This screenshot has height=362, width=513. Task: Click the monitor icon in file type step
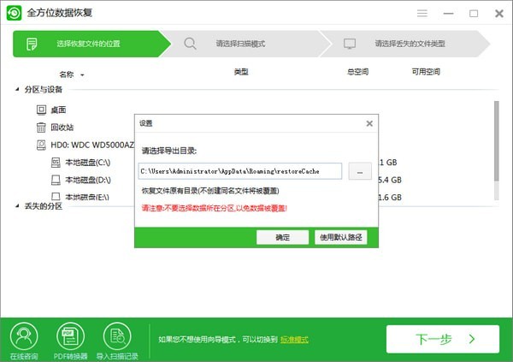coord(350,44)
